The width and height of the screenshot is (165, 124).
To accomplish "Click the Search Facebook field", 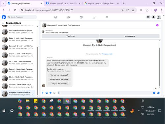I will coord(22,17).
